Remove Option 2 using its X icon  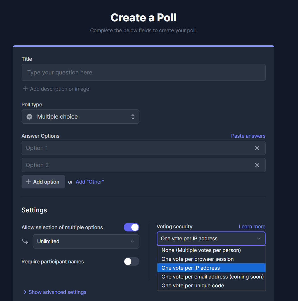[x=257, y=165]
